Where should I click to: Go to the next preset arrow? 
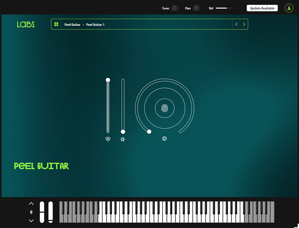coord(244,24)
